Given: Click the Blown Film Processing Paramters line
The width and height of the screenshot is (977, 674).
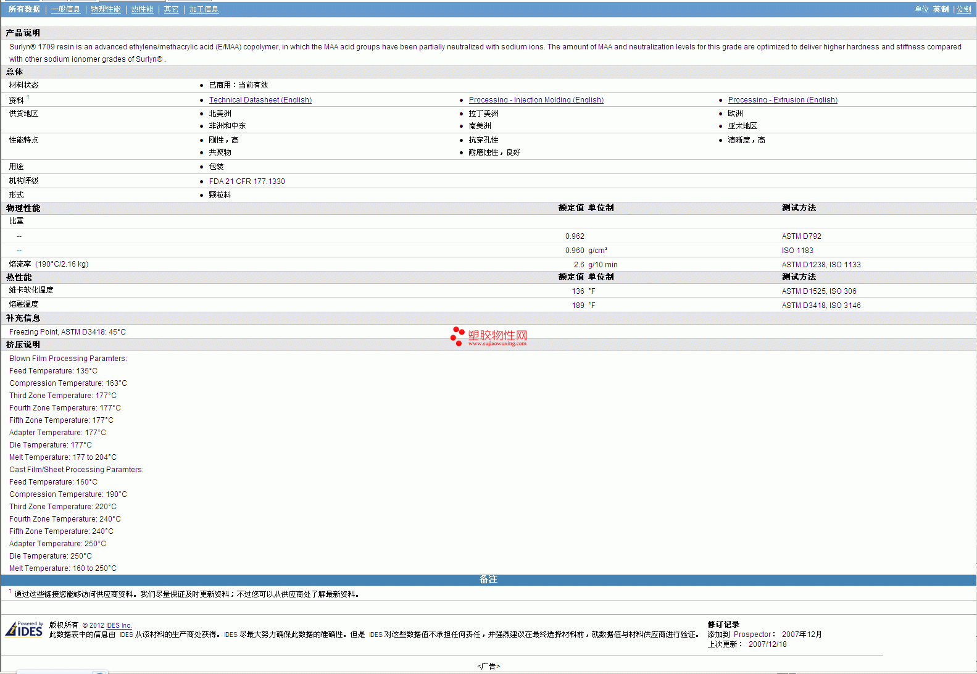Looking at the screenshot, I should (x=68, y=359).
